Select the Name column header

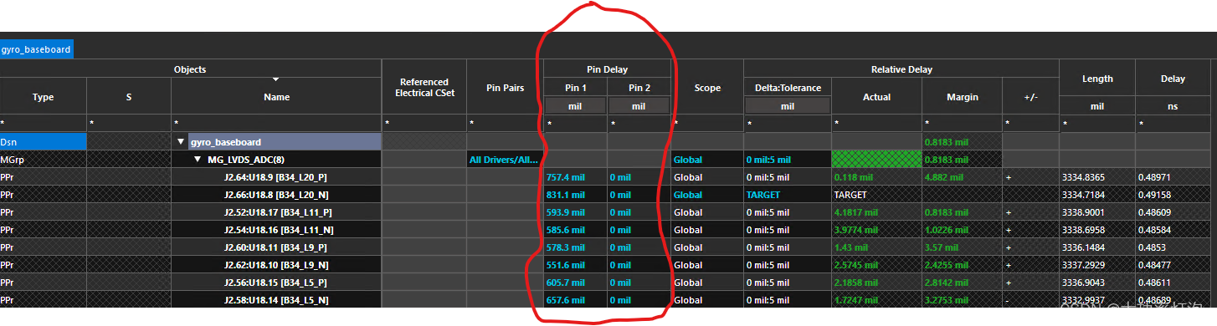tap(276, 97)
